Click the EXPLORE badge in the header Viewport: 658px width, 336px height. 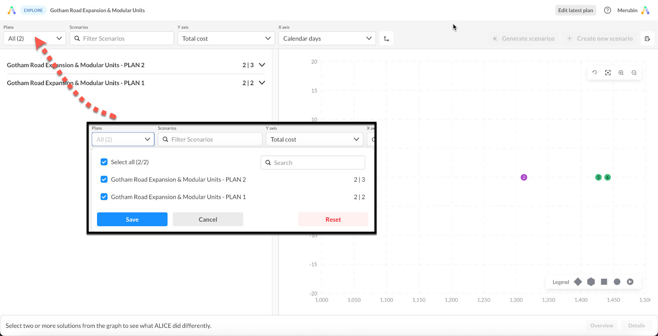pyautogui.click(x=33, y=10)
